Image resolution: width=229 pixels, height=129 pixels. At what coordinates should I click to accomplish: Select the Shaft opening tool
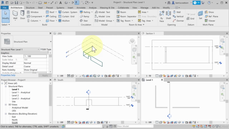(x=169, y=15)
